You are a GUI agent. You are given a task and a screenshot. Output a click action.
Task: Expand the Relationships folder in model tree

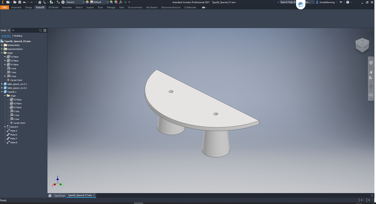2,45
